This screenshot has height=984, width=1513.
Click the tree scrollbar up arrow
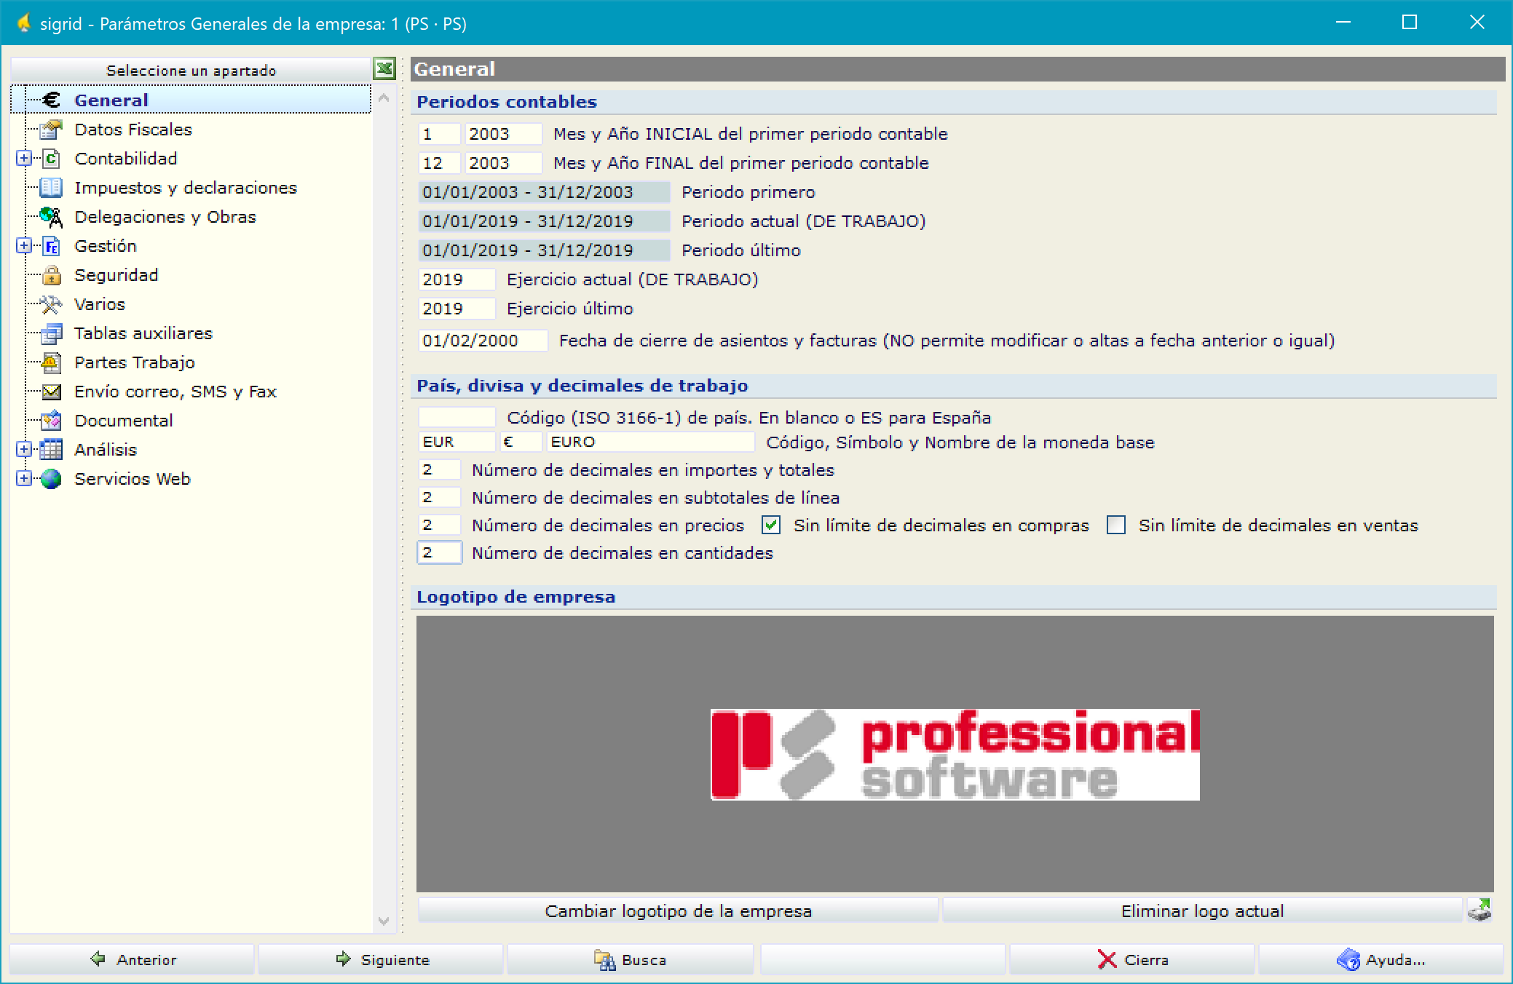coord(384,98)
